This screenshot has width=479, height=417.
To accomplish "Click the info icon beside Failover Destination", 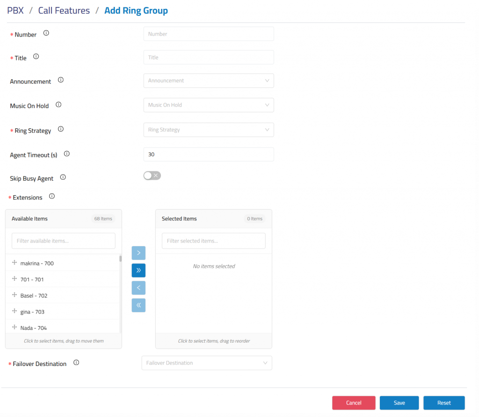I will point(76,363).
